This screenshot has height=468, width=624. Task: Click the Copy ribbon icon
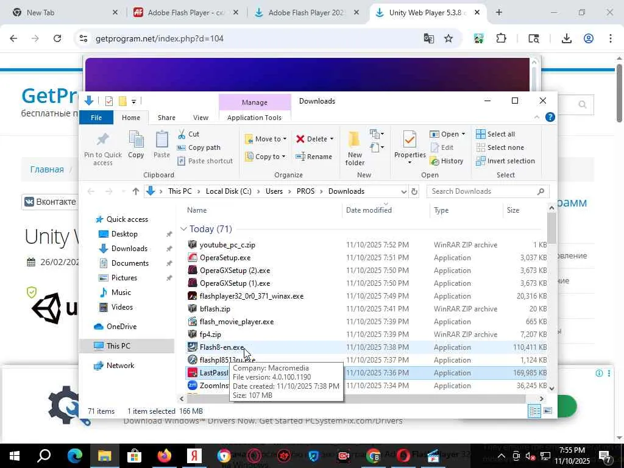[x=136, y=140]
